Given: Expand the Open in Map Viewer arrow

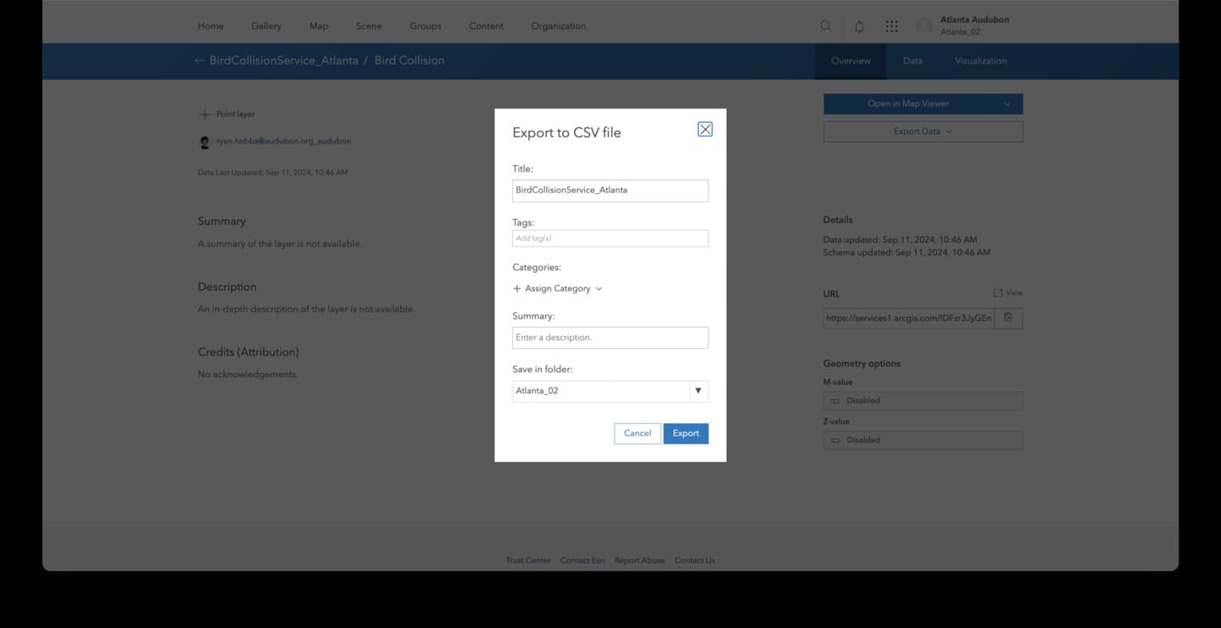Looking at the screenshot, I should tap(1006, 104).
